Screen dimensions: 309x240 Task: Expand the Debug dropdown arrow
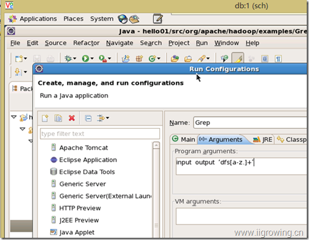pyautogui.click(x=75, y=58)
